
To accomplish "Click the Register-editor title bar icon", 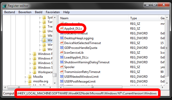I will pos(5,6).
